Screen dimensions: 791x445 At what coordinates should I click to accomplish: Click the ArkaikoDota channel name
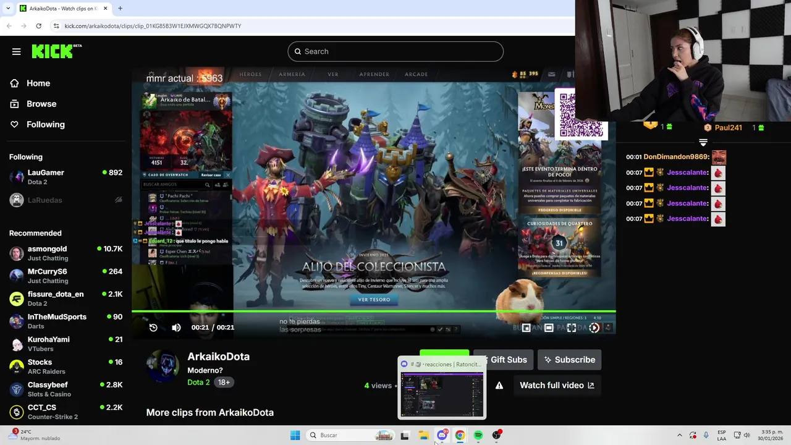(218, 357)
